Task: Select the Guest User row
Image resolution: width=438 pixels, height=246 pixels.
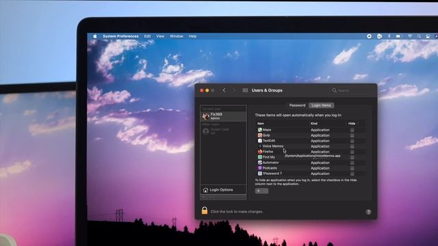Action: [223, 131]
